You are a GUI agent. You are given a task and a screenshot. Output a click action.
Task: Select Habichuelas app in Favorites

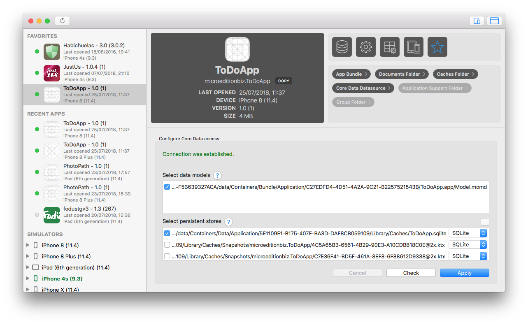pyautogui.click(x=84, y=51)
